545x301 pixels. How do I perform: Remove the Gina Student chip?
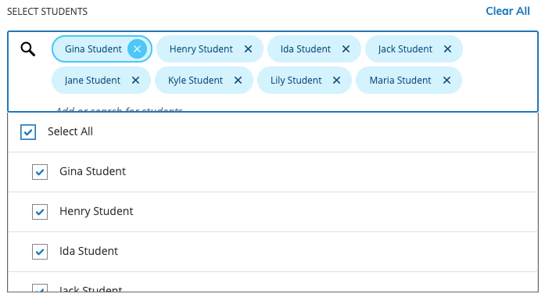coord(138,49)
